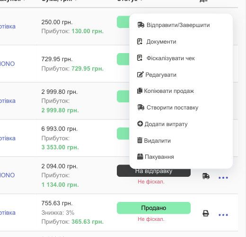Click the 6 993.00 грн. amount

coord(60,129)
